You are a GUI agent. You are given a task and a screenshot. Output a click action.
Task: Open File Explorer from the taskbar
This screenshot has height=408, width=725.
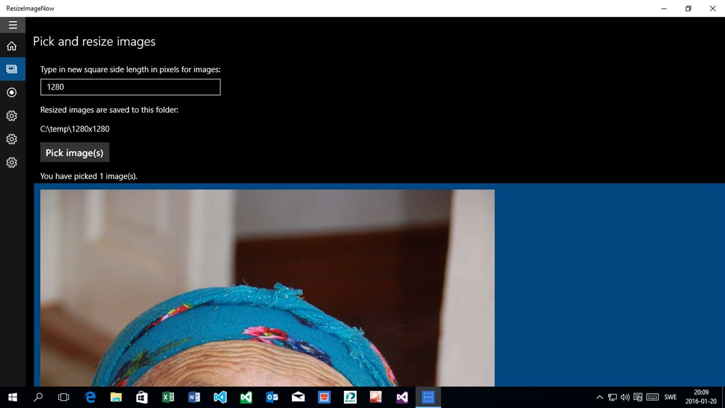click(116, 397)
